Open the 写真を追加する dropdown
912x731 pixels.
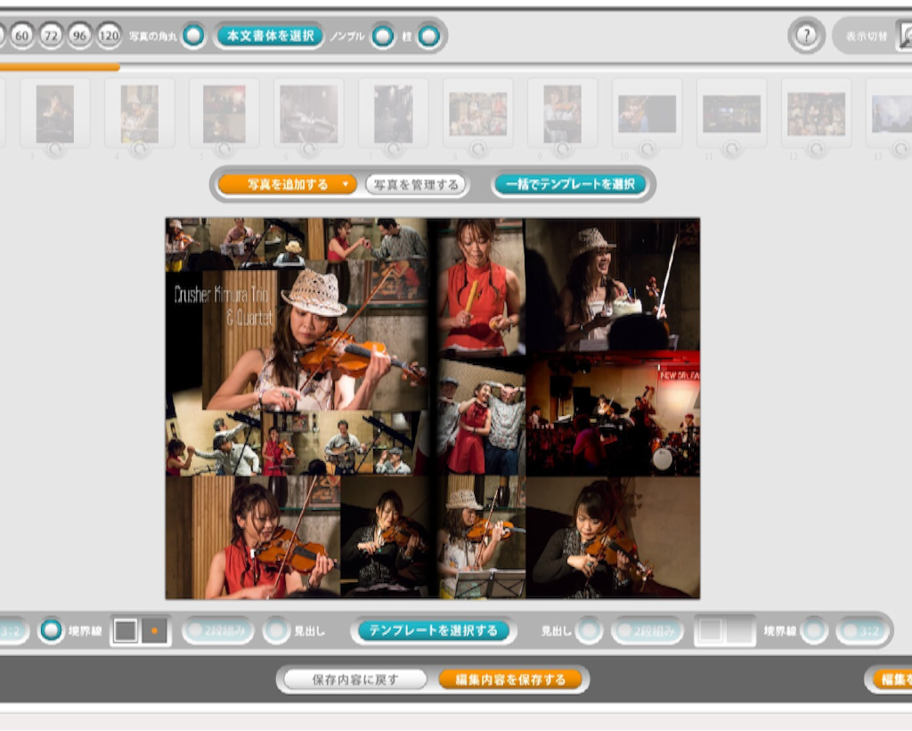(288, 184)
